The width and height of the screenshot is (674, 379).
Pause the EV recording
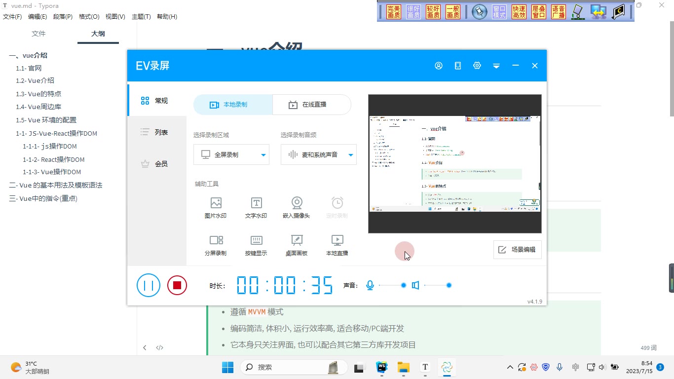(149, 285)
